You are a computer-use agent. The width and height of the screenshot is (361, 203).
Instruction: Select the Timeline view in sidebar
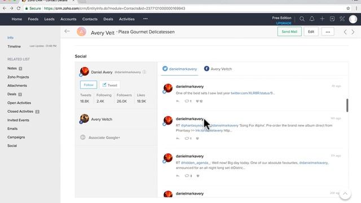pos(14,46)
